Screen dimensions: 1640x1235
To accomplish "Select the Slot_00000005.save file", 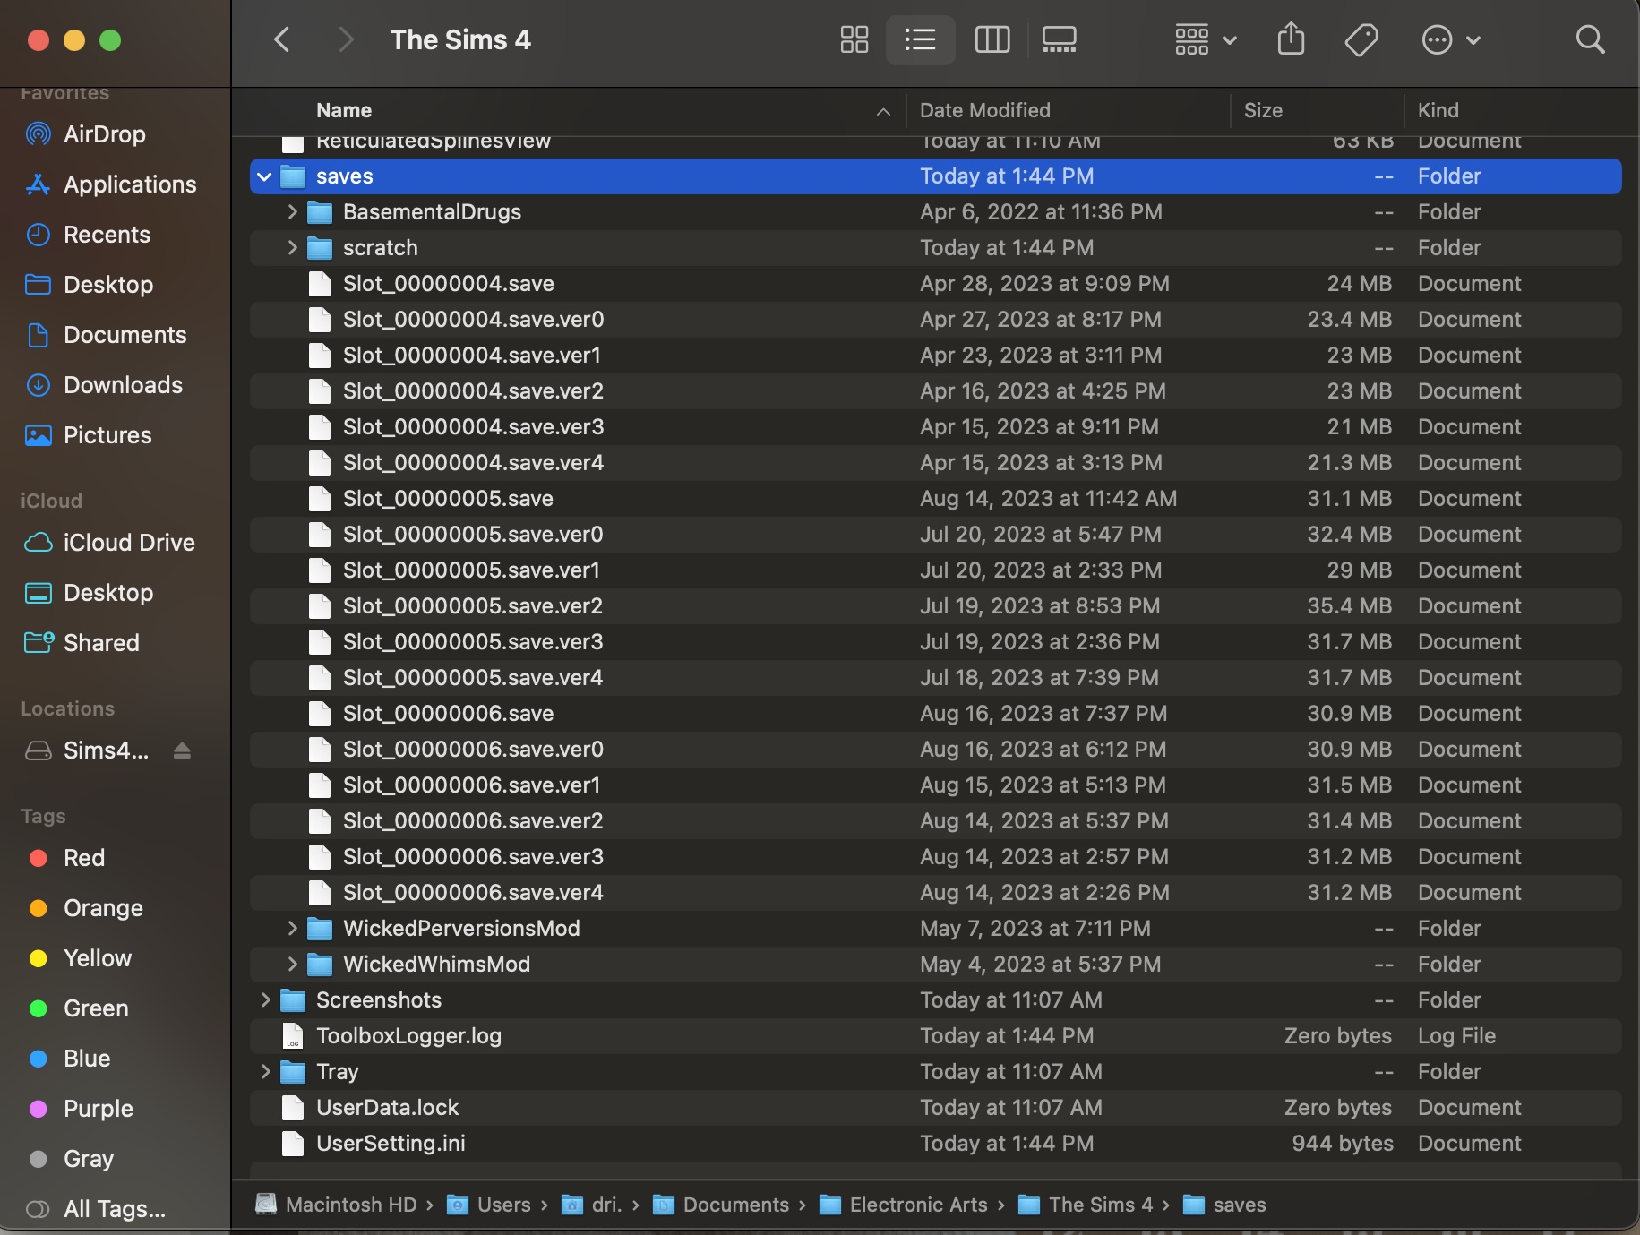I will tap(448, 499).
